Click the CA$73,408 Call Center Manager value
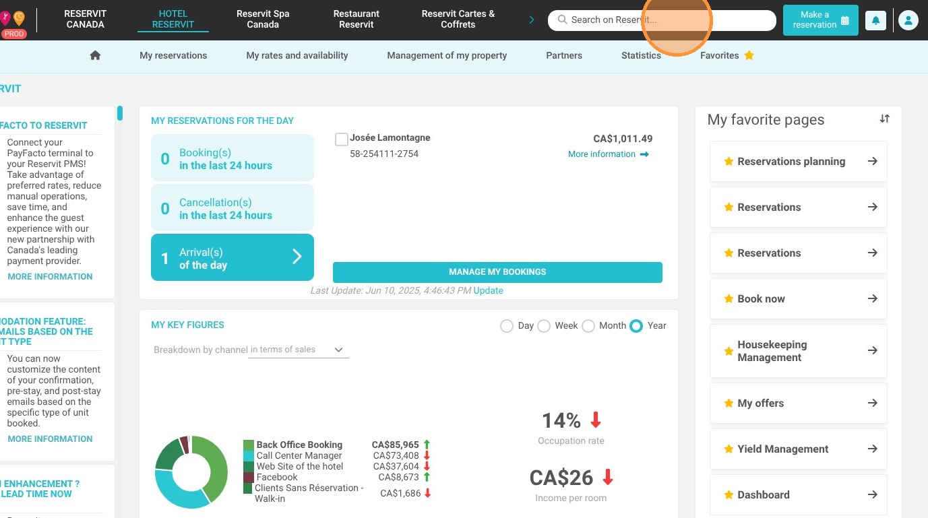 396,456
